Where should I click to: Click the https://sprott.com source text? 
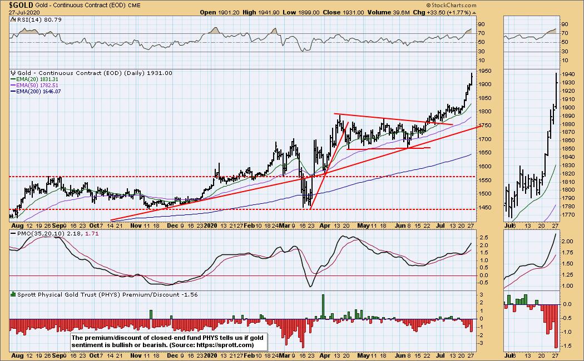tap(224, 345)
